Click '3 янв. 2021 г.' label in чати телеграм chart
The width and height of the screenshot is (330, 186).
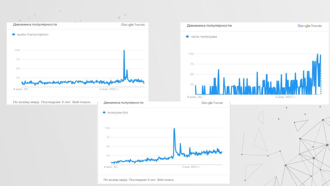(x=285, y=97)
